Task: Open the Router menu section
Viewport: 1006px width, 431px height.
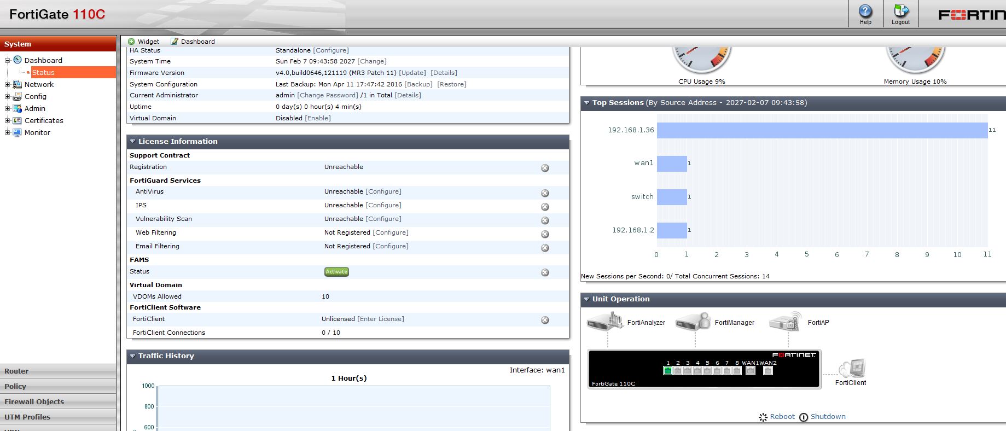Action: click(x=58, y=371)
